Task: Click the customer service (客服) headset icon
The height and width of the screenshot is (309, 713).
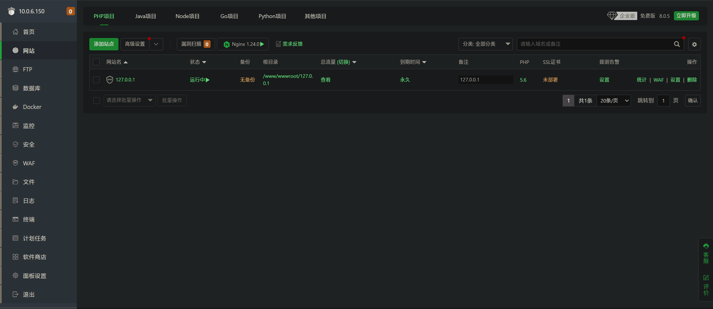Action: (706, 246)
